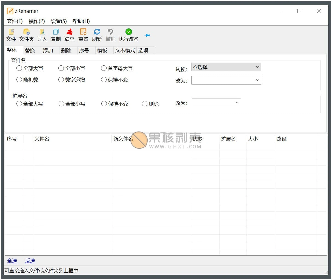Click the 文件名 column header

72,139
